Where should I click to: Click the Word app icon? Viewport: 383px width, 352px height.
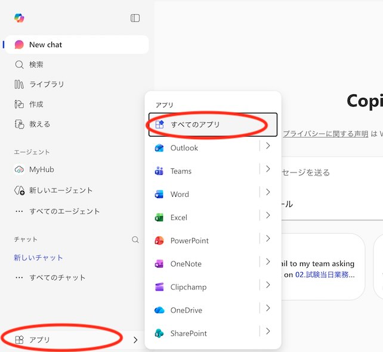159,194
